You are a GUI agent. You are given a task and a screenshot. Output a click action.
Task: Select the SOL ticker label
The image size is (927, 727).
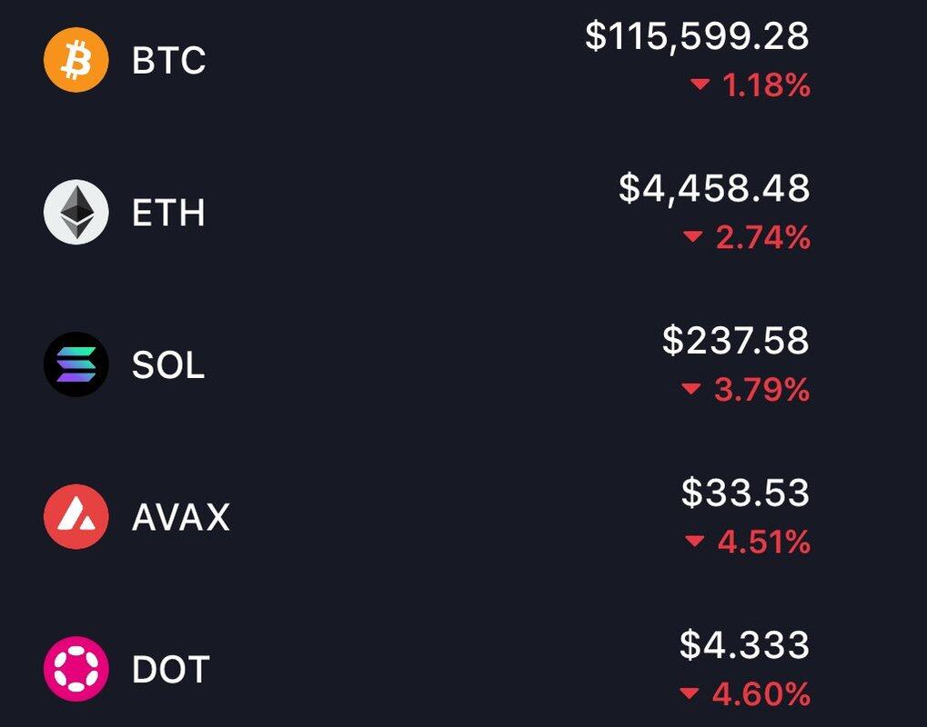tap(168, 365)
